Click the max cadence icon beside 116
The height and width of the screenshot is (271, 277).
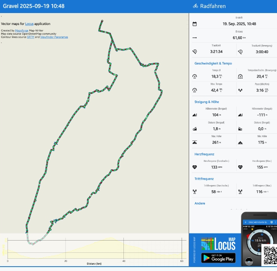(x=240, y=191)
